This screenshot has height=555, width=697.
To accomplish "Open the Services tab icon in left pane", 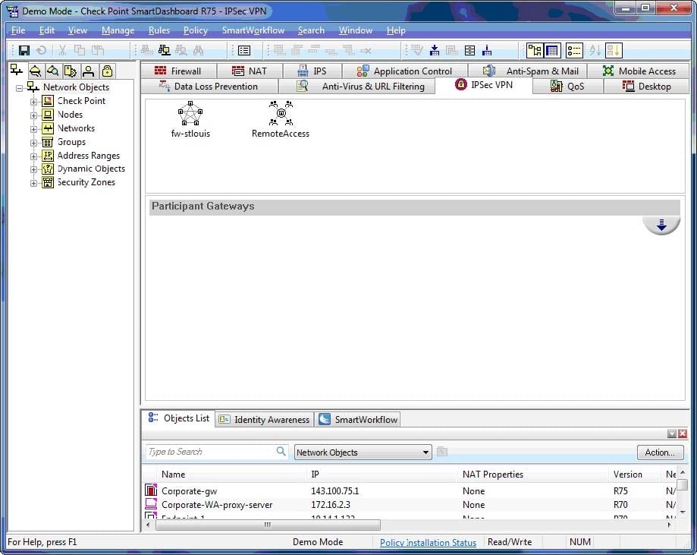I will pos(35,71).
